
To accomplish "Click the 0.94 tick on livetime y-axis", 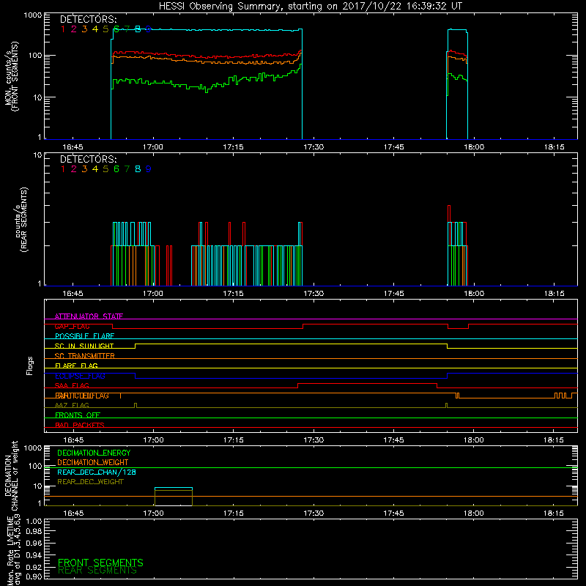I will coord(34,555).
